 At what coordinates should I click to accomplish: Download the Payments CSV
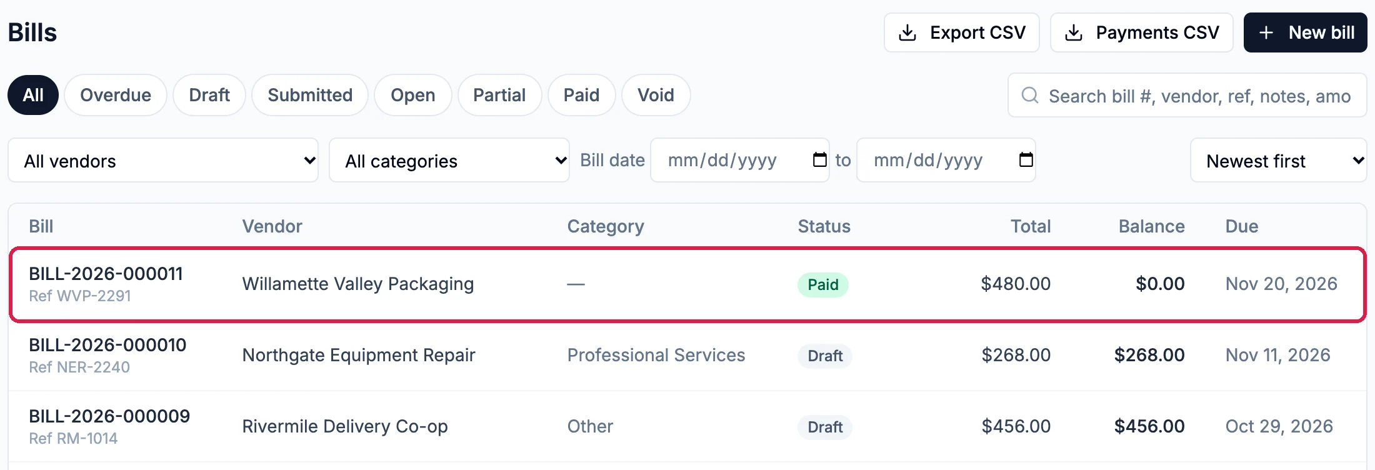point(1142,32)
